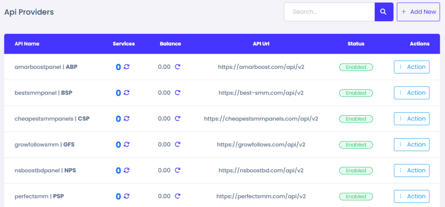
Task: Open Action dropdown for amarboostpanel
Action: click(411, 67)
